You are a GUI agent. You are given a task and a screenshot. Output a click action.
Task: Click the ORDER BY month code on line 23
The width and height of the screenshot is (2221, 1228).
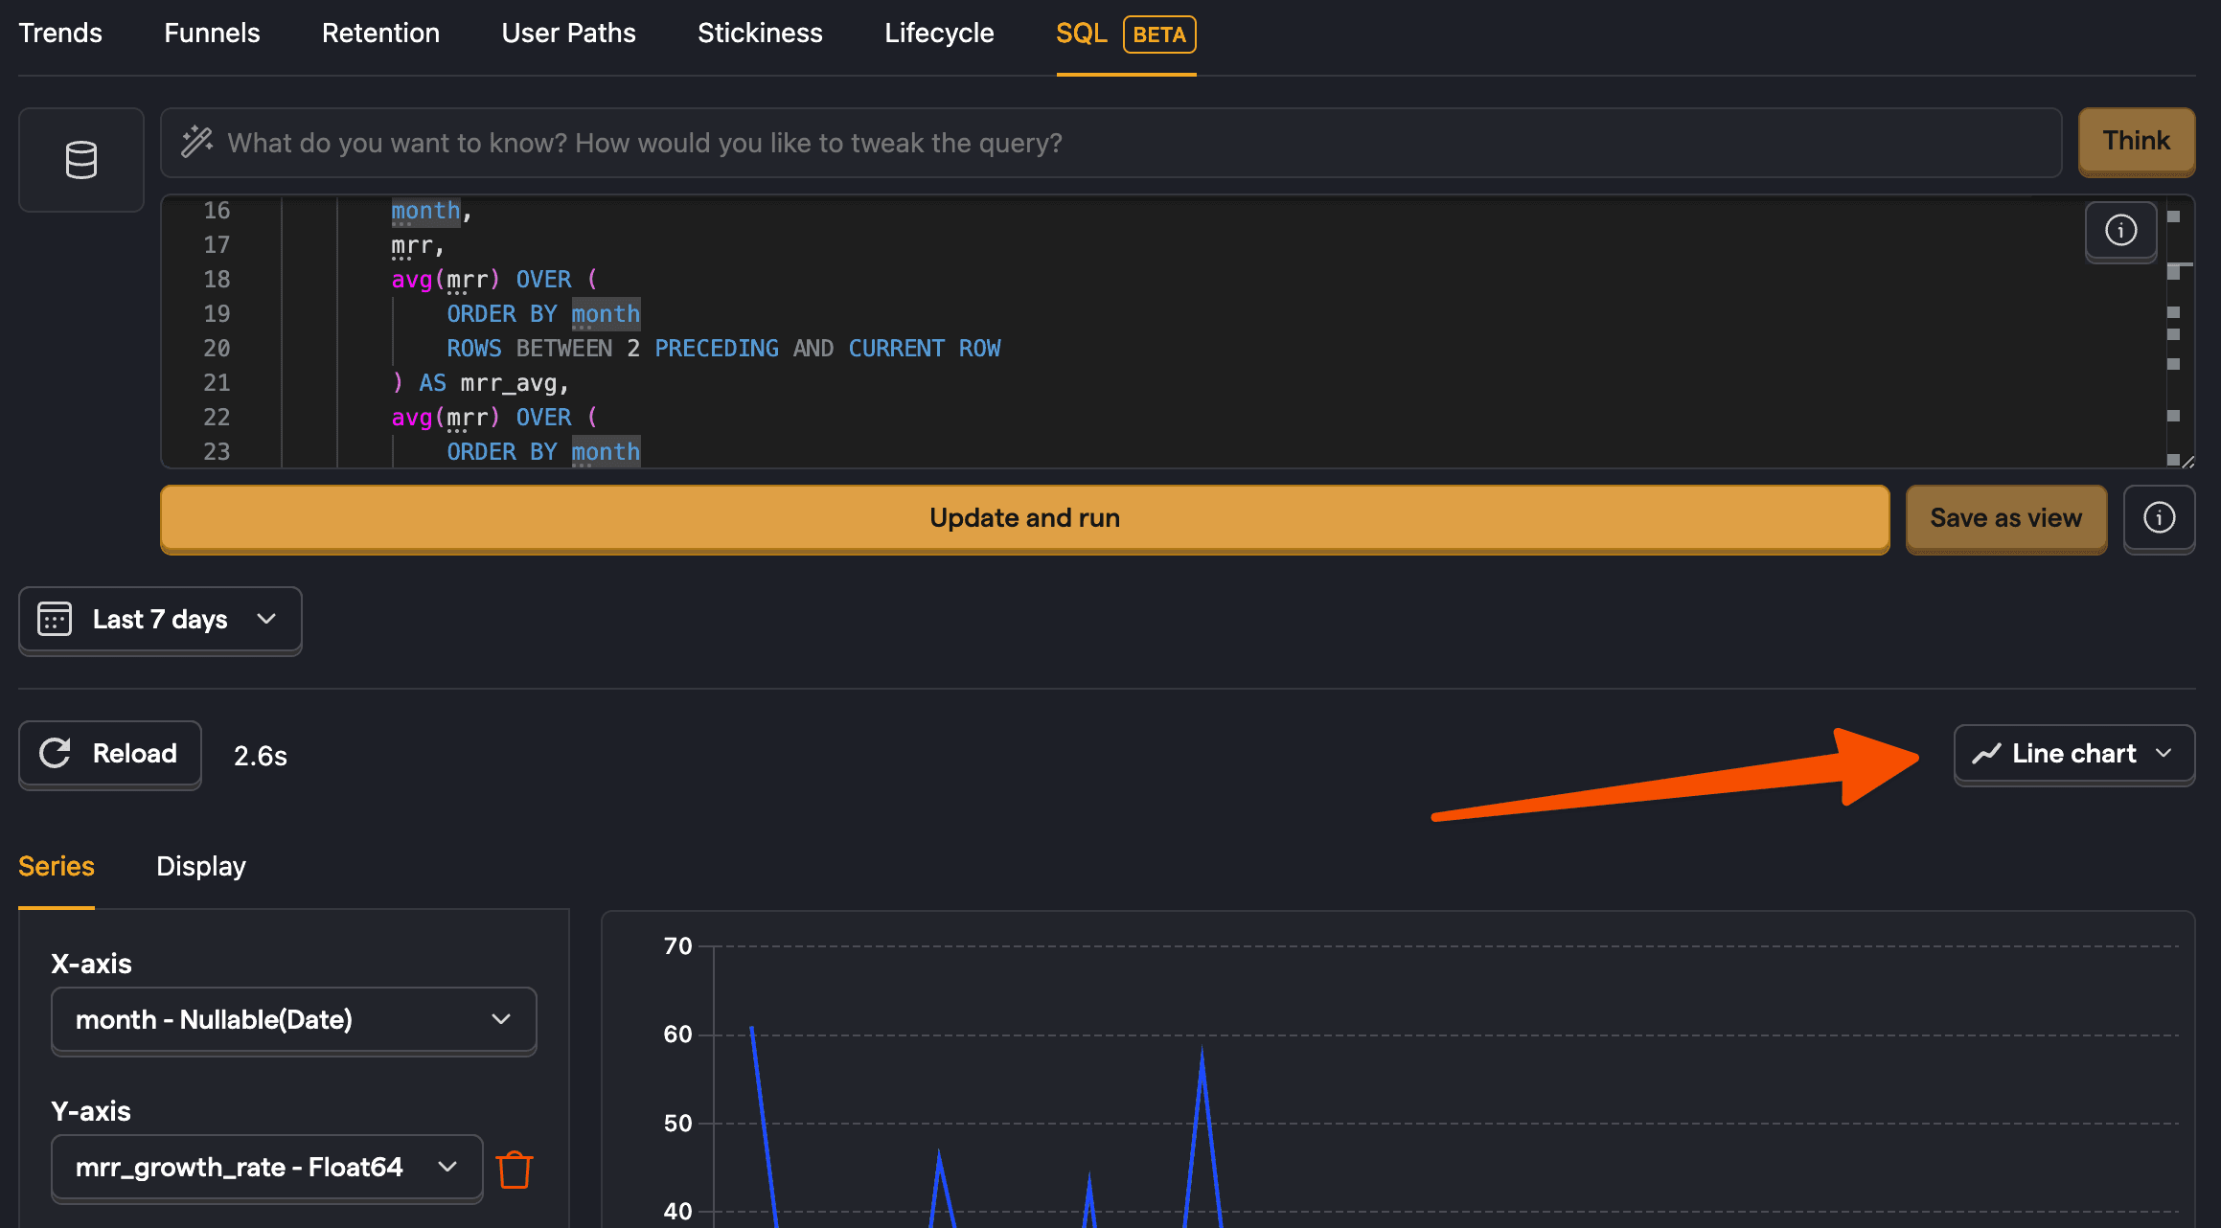point(543,452)
